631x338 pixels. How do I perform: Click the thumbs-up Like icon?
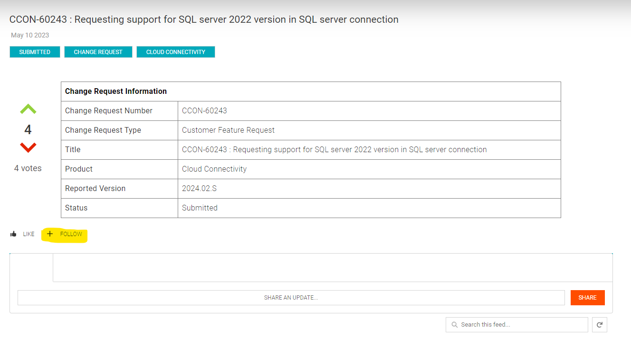[13, 234]
